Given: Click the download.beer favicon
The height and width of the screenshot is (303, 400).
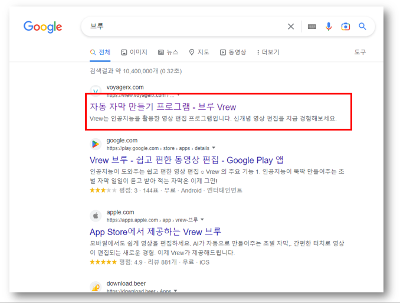Looking at the screenshot, I should 96,287.
